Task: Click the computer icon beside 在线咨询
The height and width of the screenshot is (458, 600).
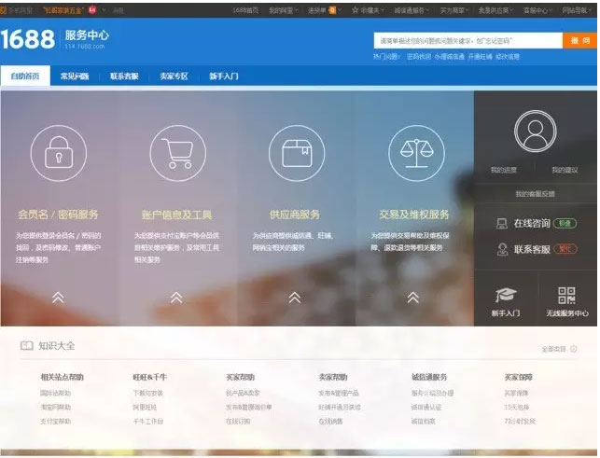Action: pyautogui.click(x=502, y=224)
